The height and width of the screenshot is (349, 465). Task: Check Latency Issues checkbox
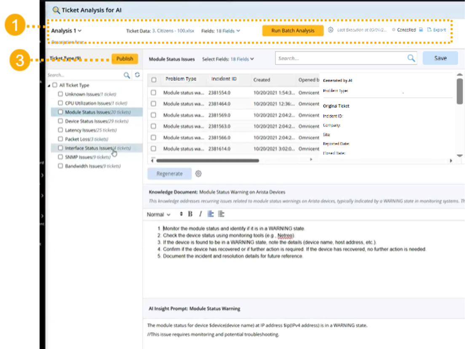[x=61, y=130]
